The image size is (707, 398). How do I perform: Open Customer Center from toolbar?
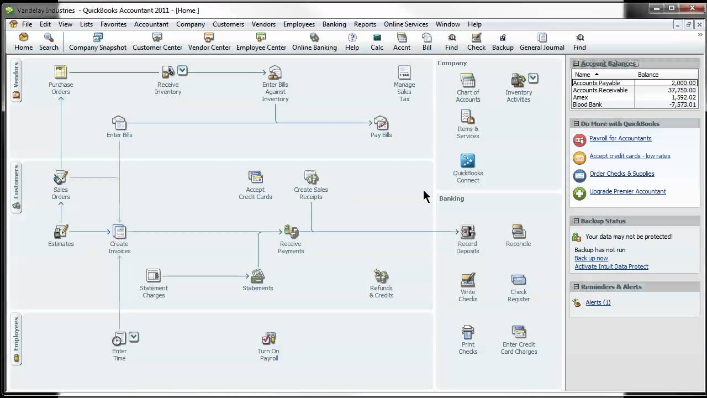(x=157, y=42)
